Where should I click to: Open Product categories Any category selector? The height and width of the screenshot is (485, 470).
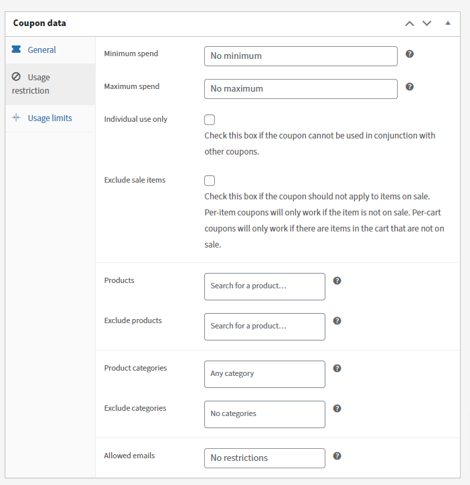coord(264,374)
